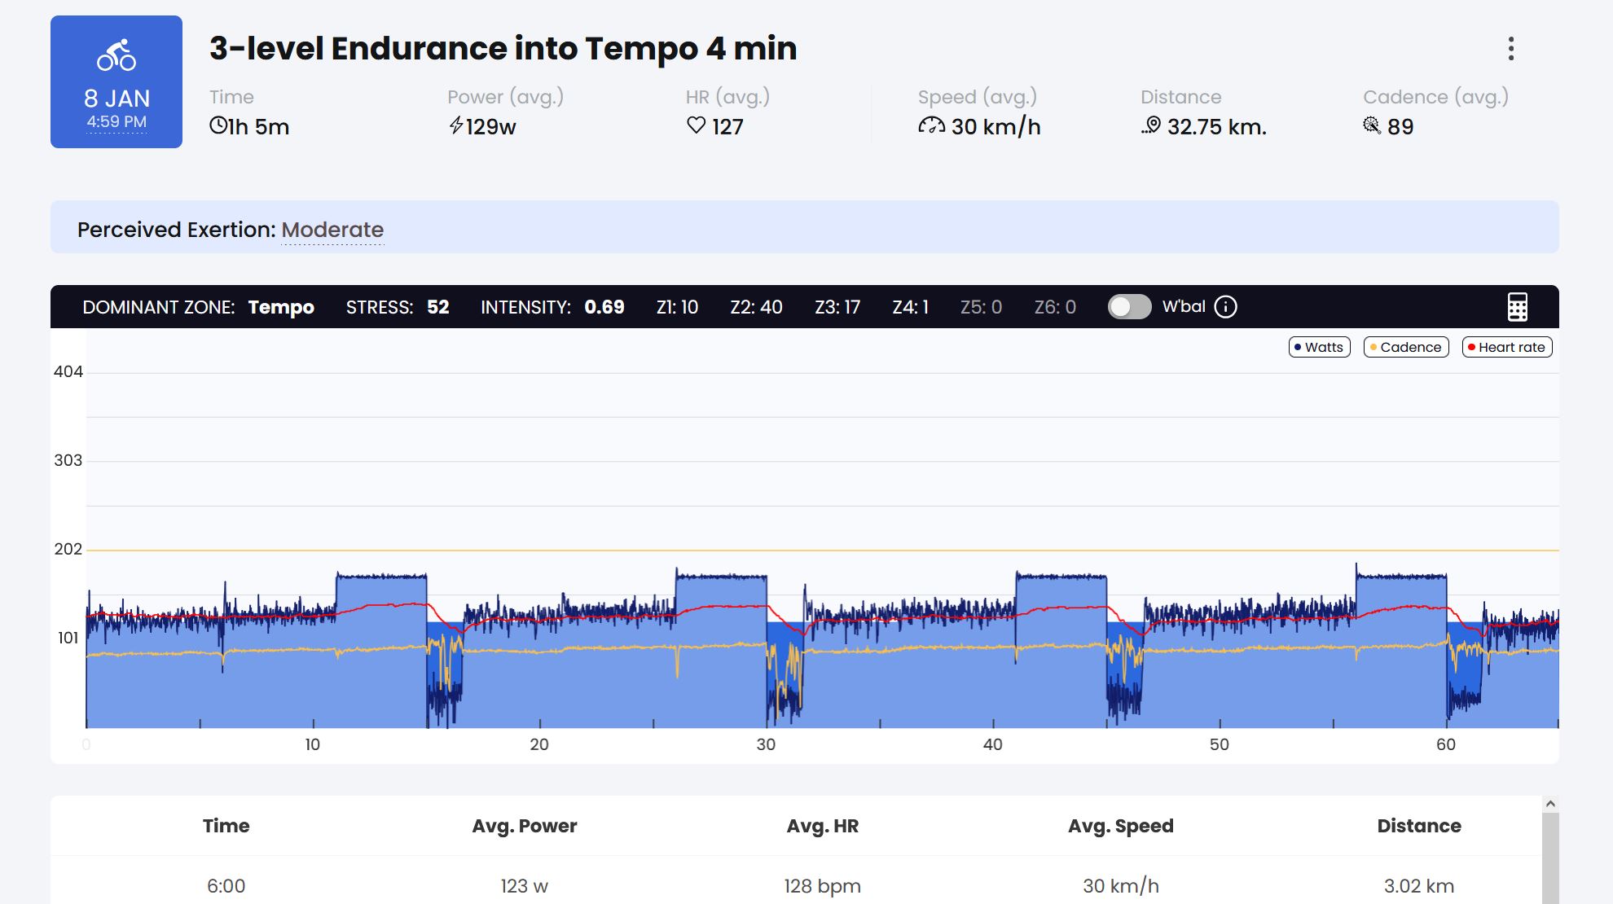Image resolution: width=1613 pixels, height=904 pixels.
Task: Hide the Heart rate series in legend
Action: (x=1507, y=347)
